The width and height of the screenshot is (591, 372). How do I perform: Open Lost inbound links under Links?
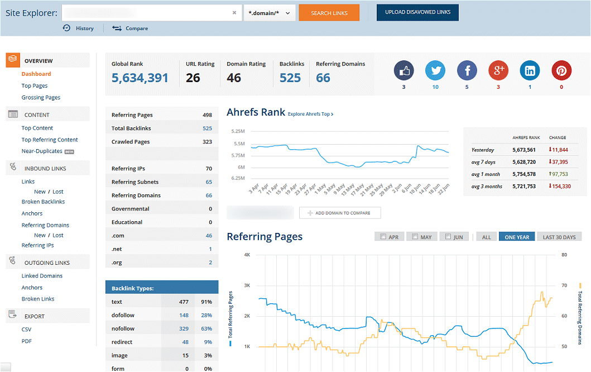[x=58, y=192]
